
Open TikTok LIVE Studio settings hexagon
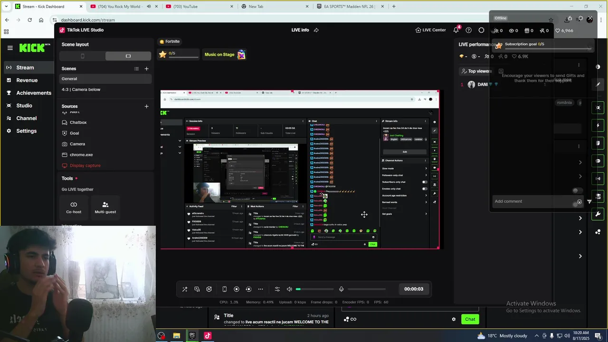point(481,30)
